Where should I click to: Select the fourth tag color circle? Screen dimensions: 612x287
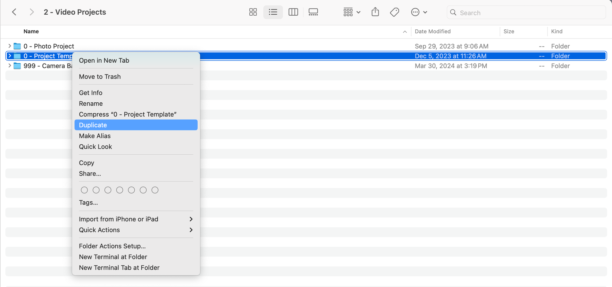click(x=120, y=190)
